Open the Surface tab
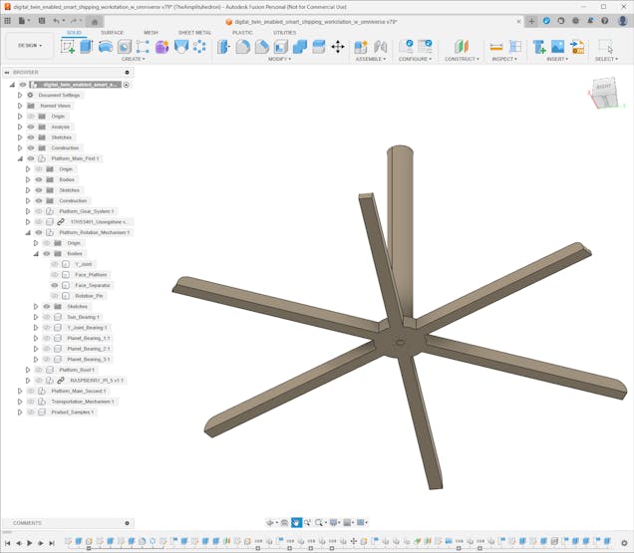 click(x=112, y=32)
